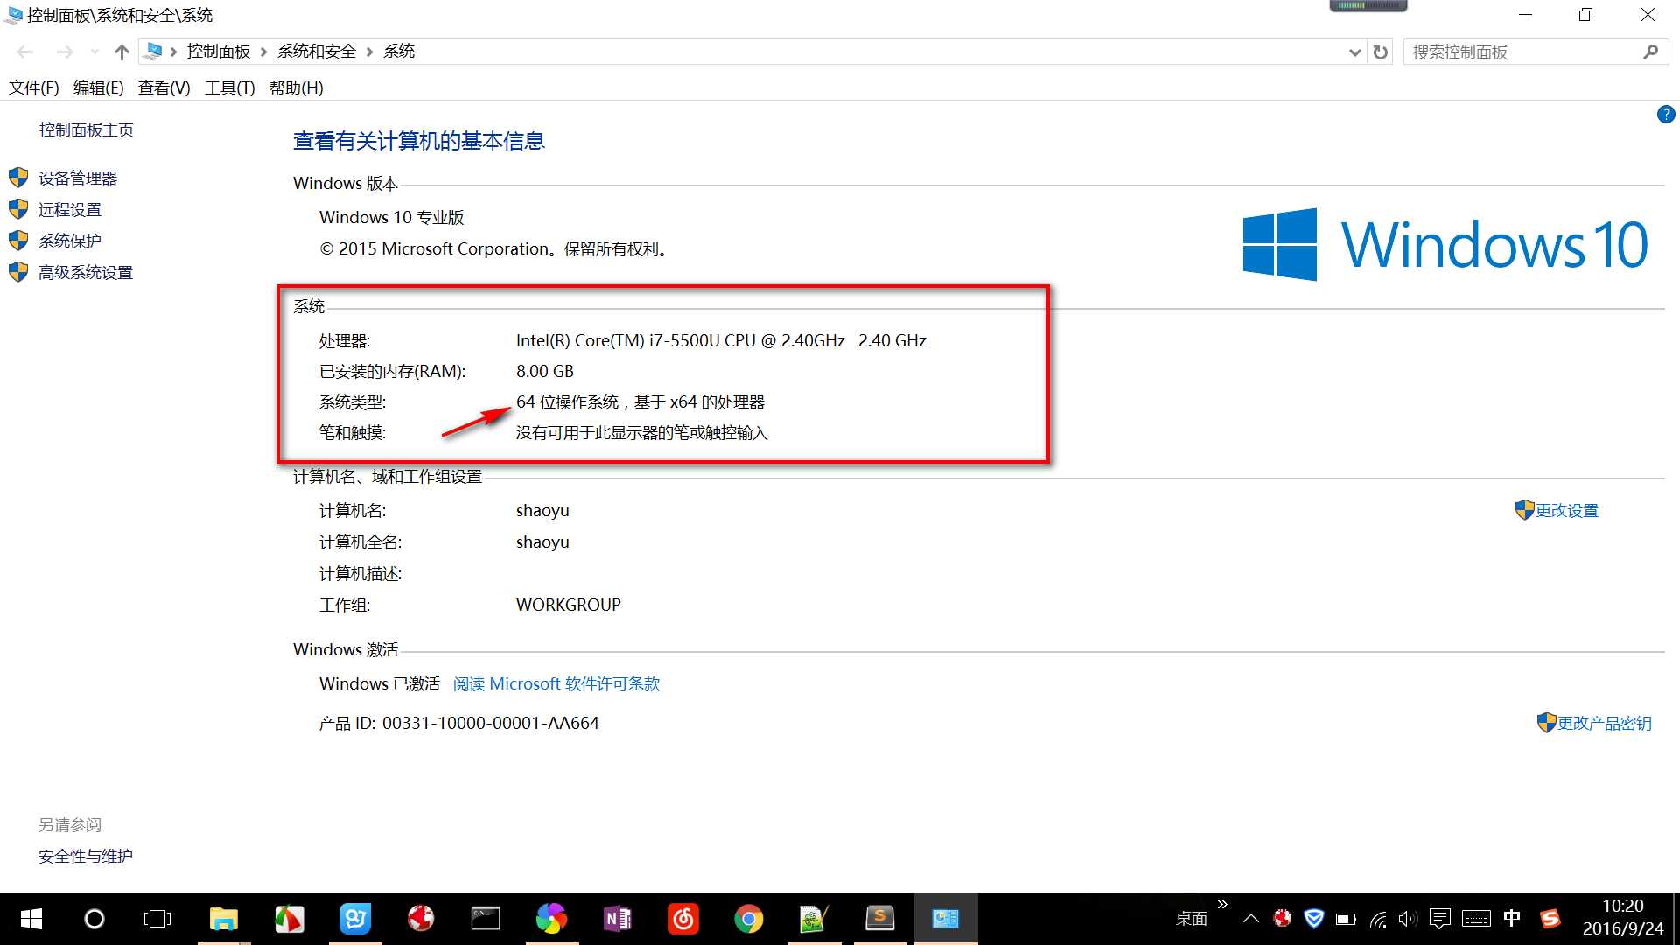
Task: Click shield icon beside 远程设置
Action: (x=18, y=210)
